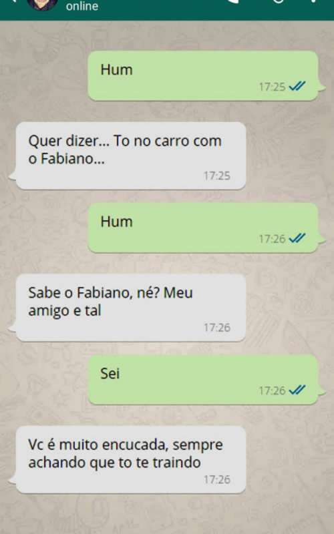This screenshot has height=534, width=334.
Task: Open the contact's profile picture in header
Action: coord(42,4)
